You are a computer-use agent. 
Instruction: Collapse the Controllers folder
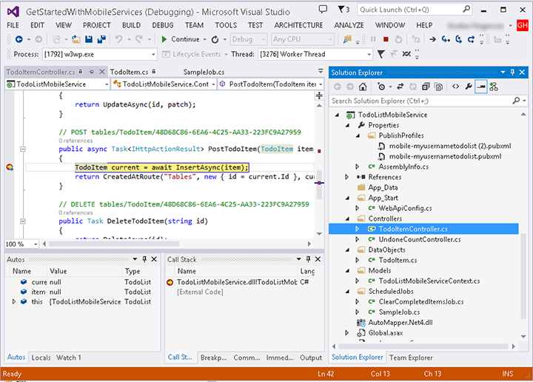click(x=347, y=218)
